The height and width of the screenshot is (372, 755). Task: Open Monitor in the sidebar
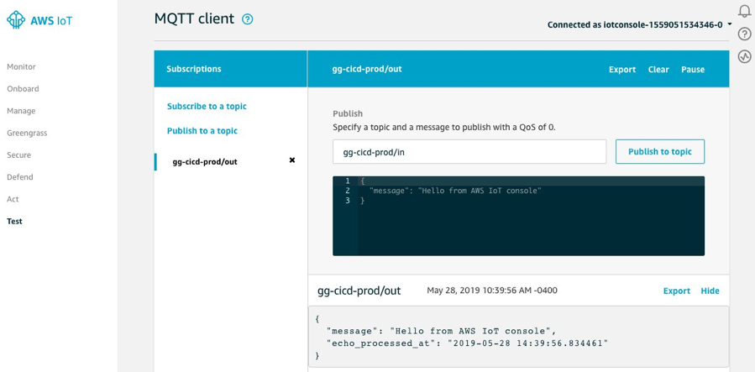(21, 67)
